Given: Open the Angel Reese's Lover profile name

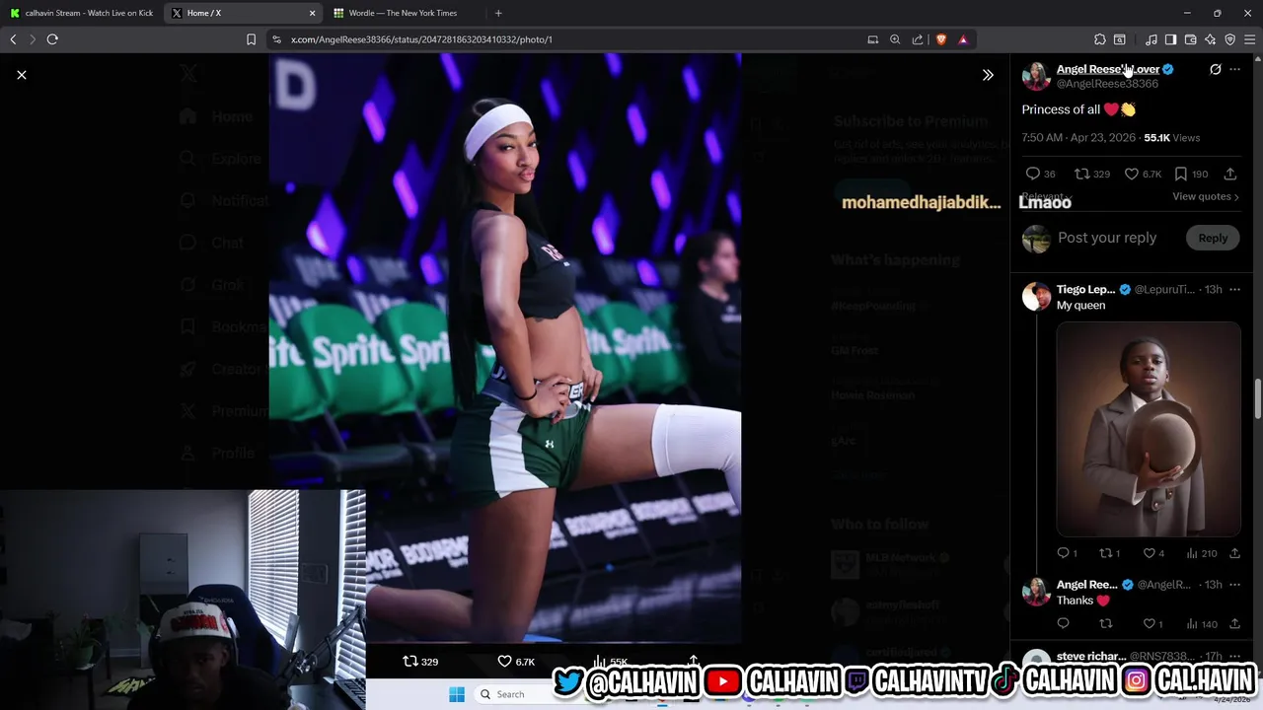Looking at the screenshot, I should point(1107,69).
